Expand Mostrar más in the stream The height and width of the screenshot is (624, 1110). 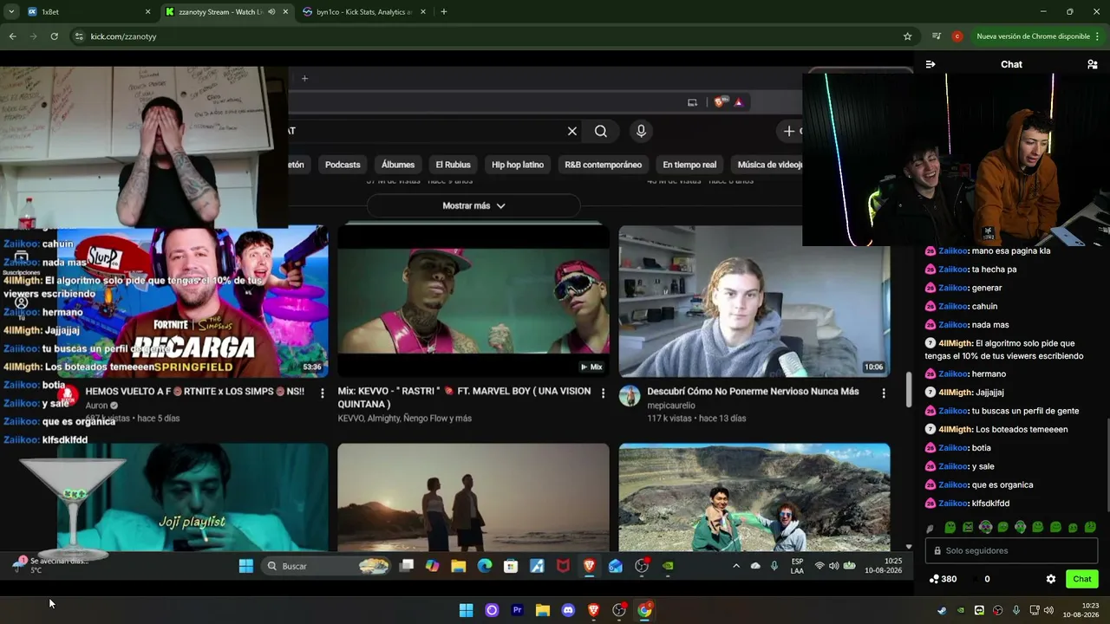(473, 206)
